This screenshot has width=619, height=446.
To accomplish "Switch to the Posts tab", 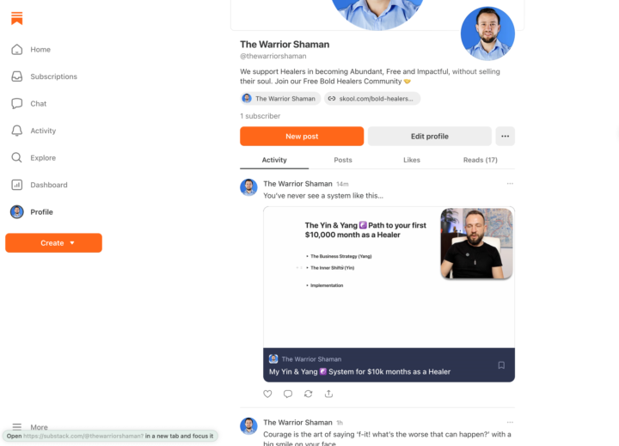I will point(343,160).
